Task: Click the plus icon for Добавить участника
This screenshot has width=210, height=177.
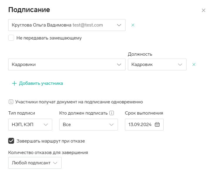Action: coord(14,83)
